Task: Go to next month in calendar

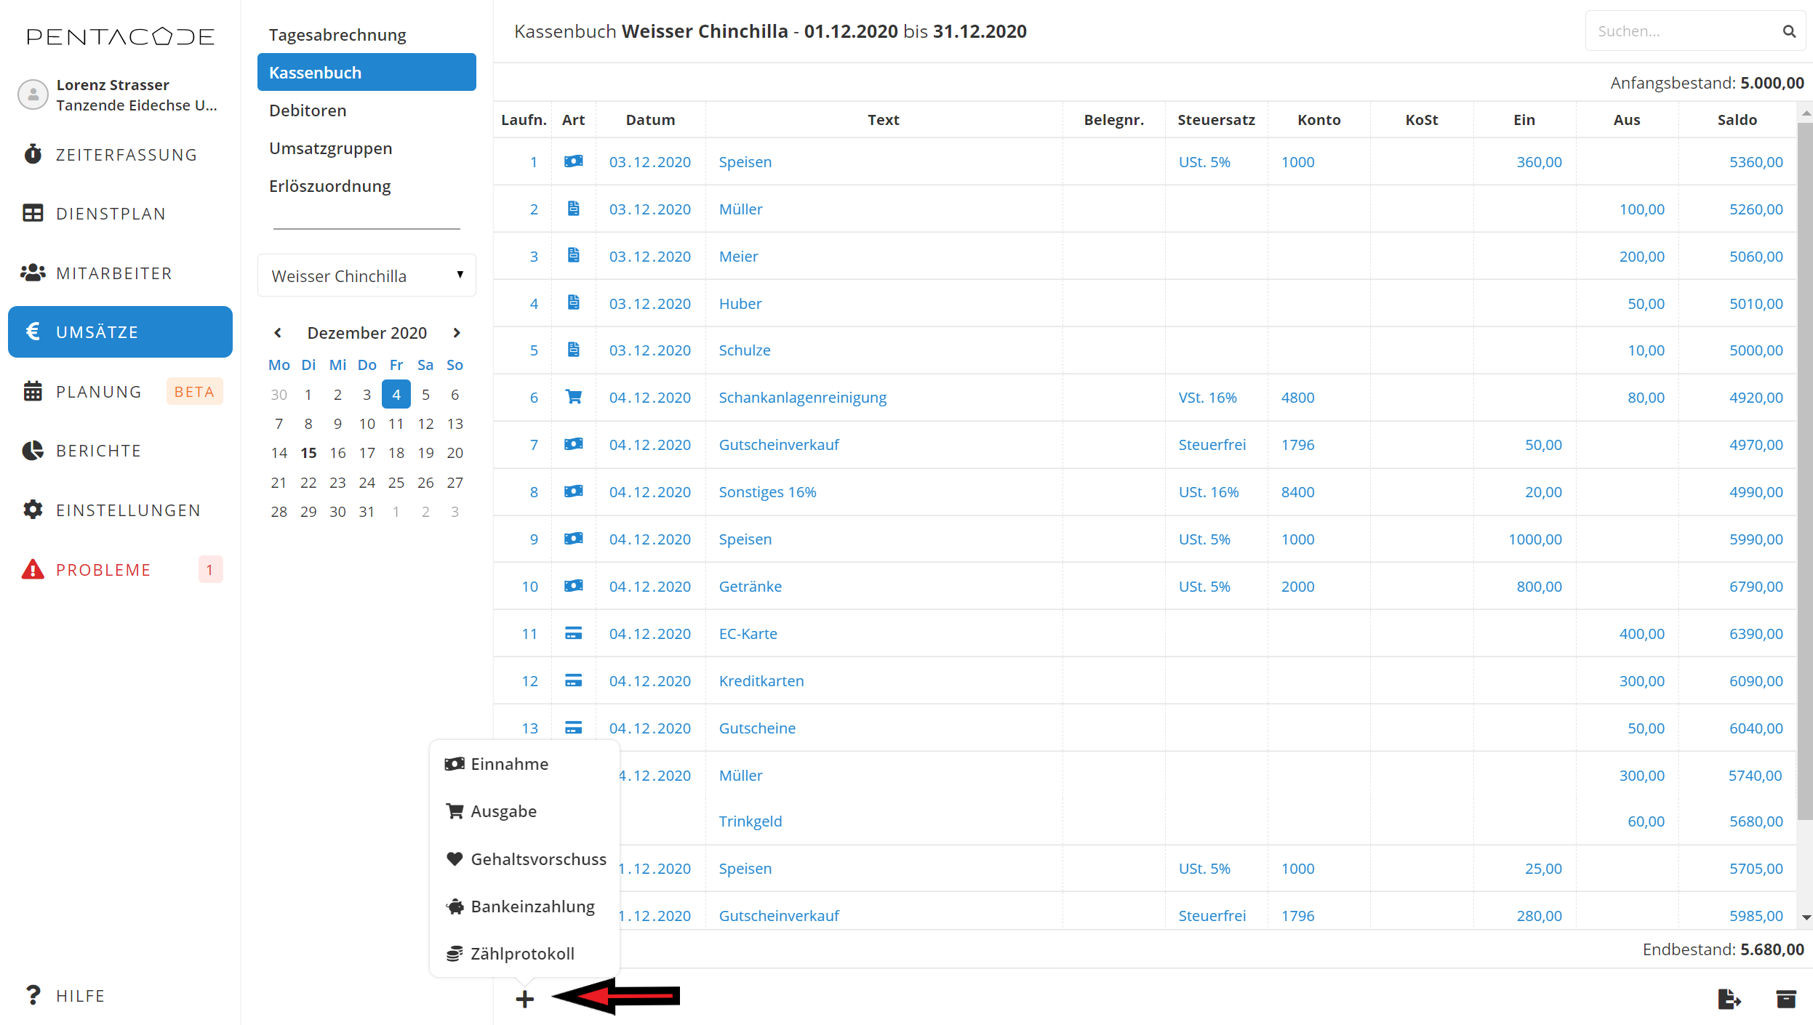Action: [457, 333]
